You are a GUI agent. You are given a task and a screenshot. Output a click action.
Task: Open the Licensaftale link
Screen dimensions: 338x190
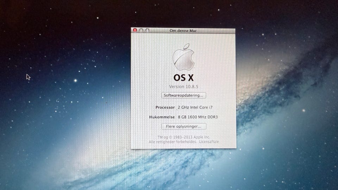coord(209,142)
